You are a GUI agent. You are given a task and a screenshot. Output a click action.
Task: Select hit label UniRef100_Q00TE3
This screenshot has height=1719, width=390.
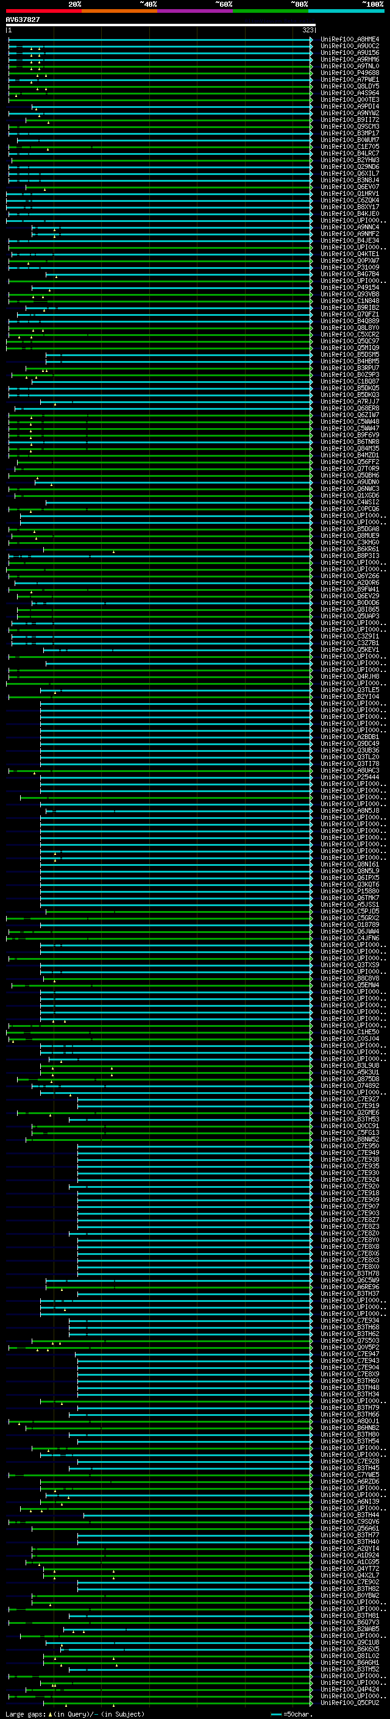(x=350, y=99)
